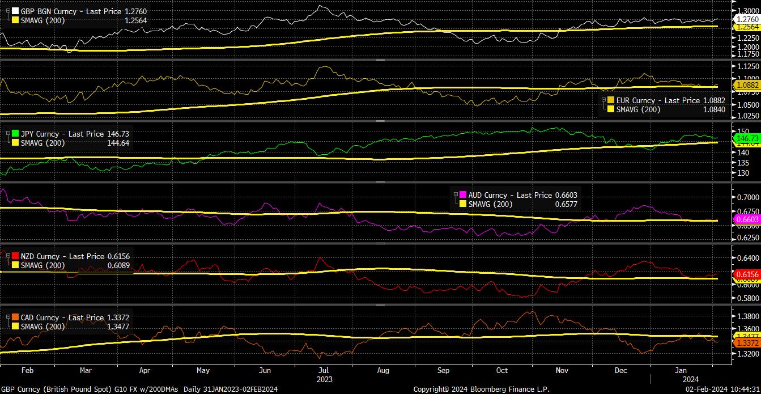Image resolution: width=761 pixels, height=394 pixels.
Task: Click SMAVG (200) value 0.6577 in AUD legend
Action: pos(566,204)
